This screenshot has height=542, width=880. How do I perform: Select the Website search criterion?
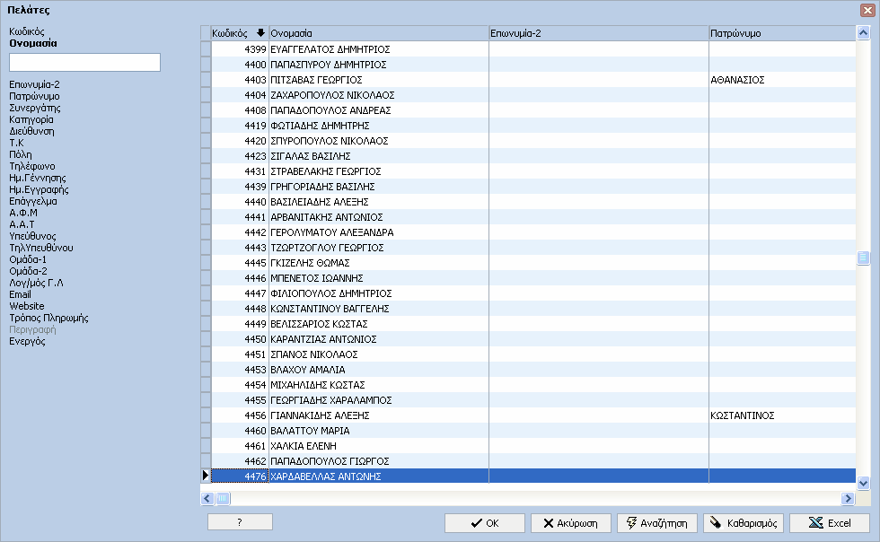(26, 306)
